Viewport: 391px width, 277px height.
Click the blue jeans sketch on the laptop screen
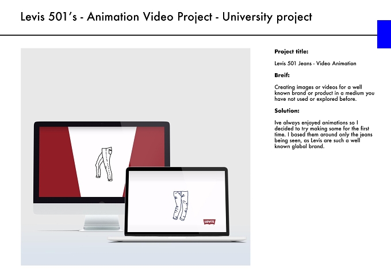tap(181, 206)
